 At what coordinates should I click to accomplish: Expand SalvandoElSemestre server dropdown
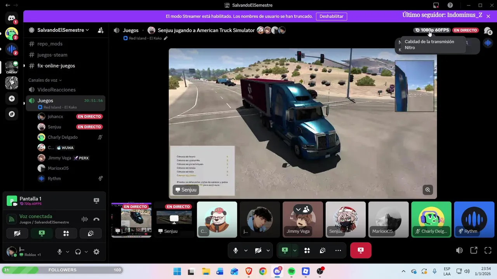coord(63,30)
